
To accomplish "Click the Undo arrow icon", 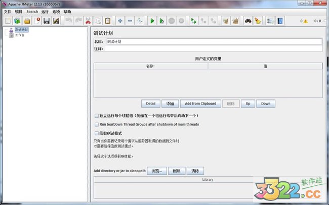I will [x=69, y=21].
